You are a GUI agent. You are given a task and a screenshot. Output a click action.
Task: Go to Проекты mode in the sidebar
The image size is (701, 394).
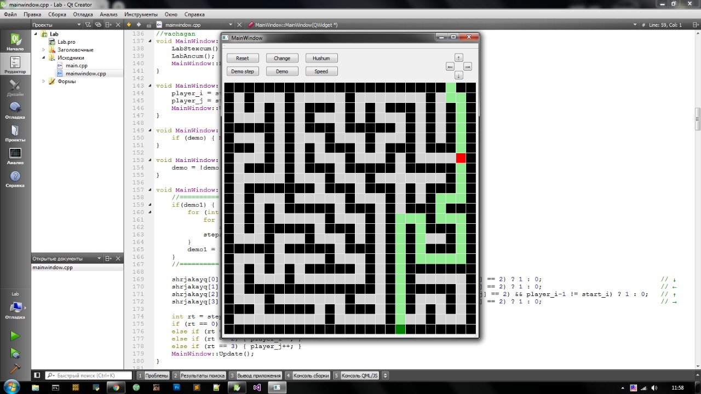pyautogui.click(x=15, y=133)
